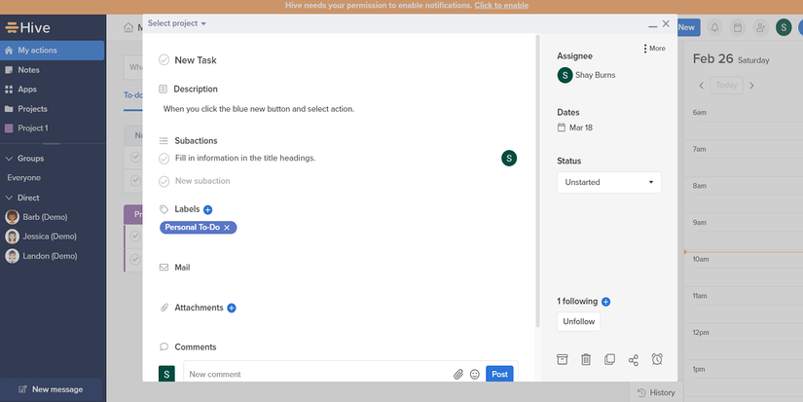
Task: Share the action via share icon
Action: pyautogui.click(x=634, y=360)
